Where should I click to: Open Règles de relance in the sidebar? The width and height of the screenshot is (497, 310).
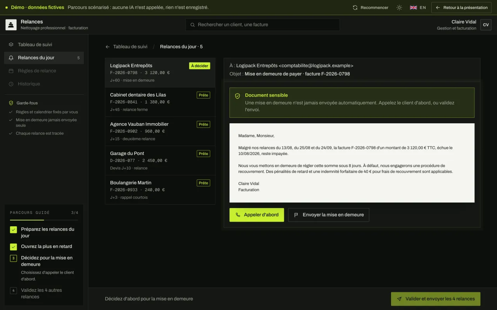[44, 71]
